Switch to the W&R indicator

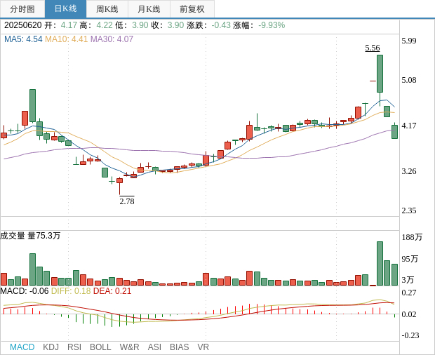(129, 347)
